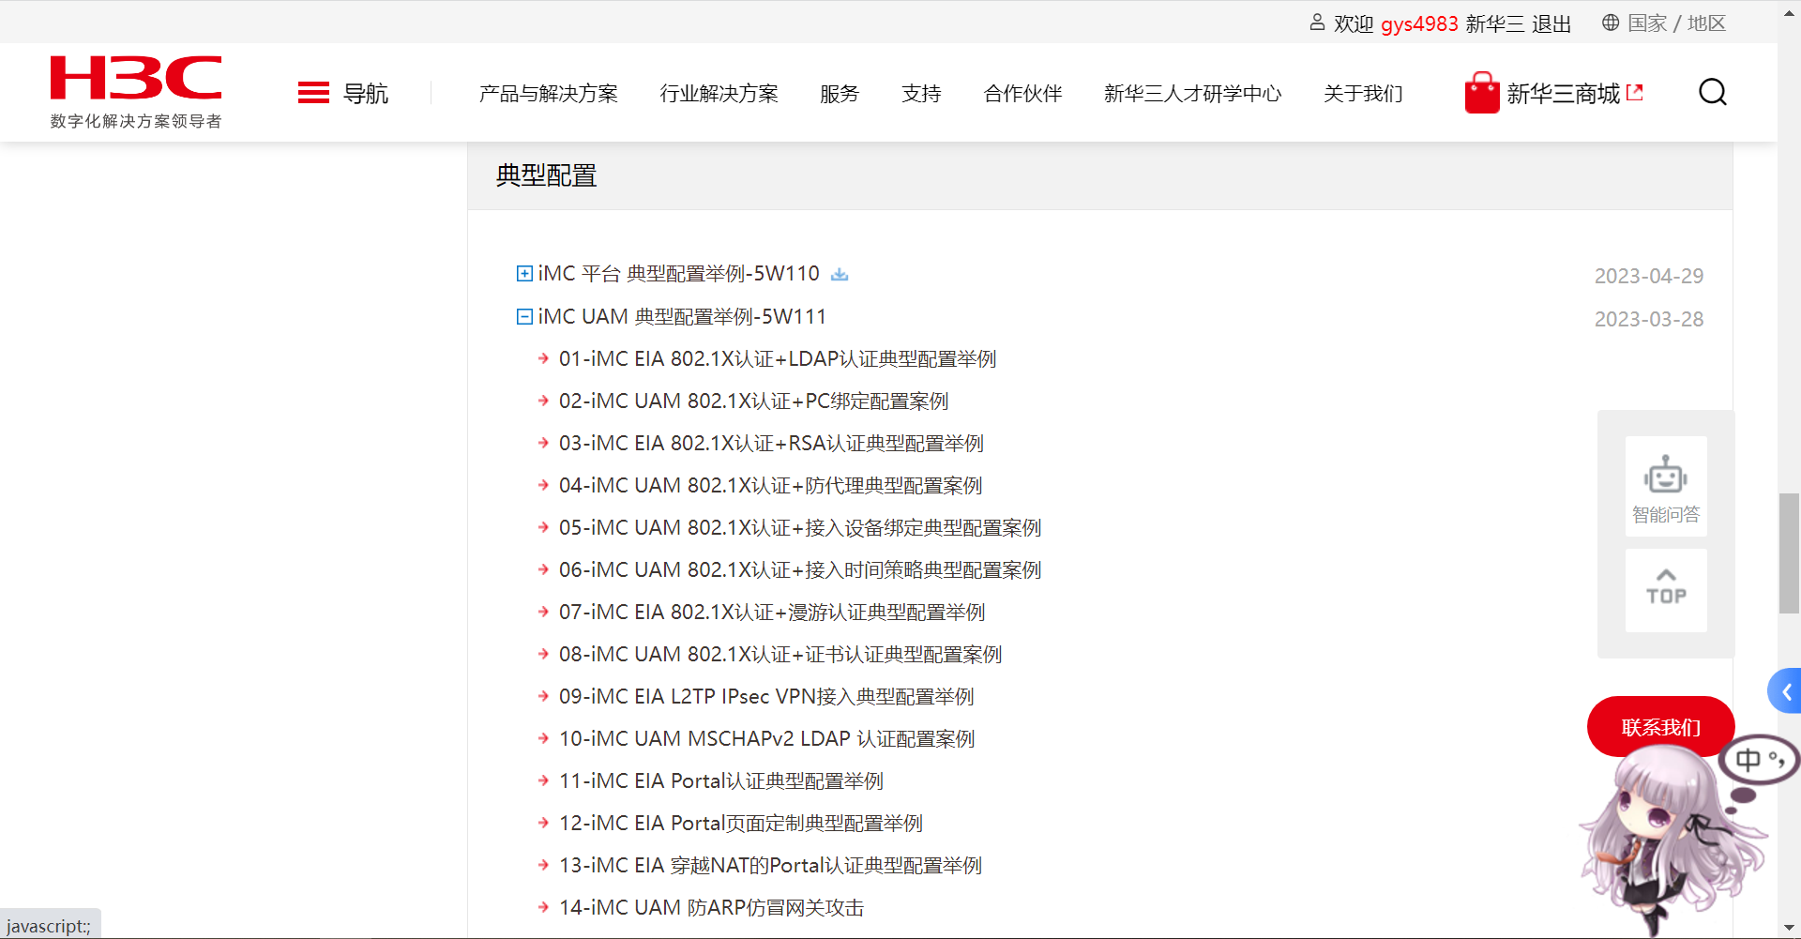Open iMC 平台 典型配置举例-5W110 title
Viewport: 1801px width, 939px height.
click(679, 274)
